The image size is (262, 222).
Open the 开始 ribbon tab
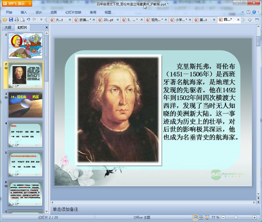point(9,12)
